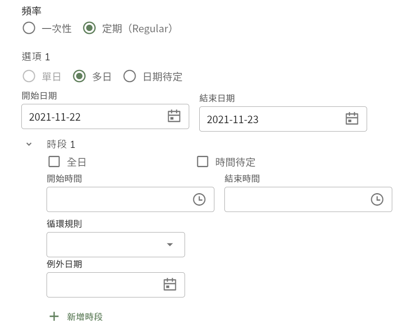Open the calendar picker for 結束日期
The width and height of the screenshot is (417, 323).
pos(352,119)
